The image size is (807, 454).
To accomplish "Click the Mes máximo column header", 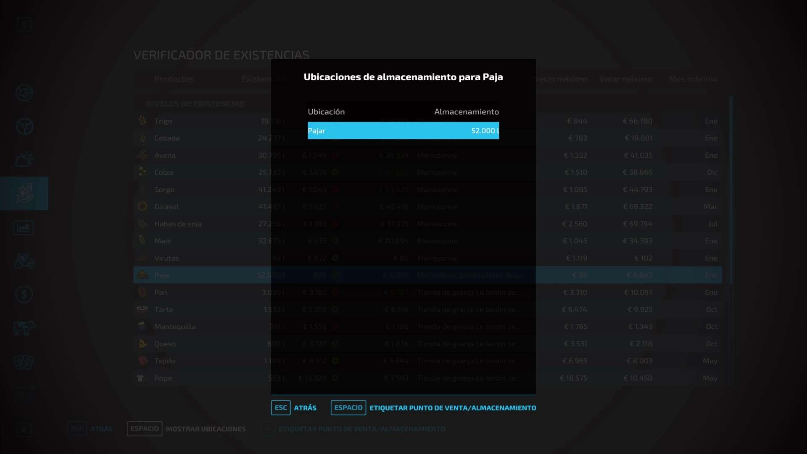I will click(693, 79).
